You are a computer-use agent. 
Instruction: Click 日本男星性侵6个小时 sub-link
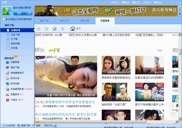click(x=53, y=106)
